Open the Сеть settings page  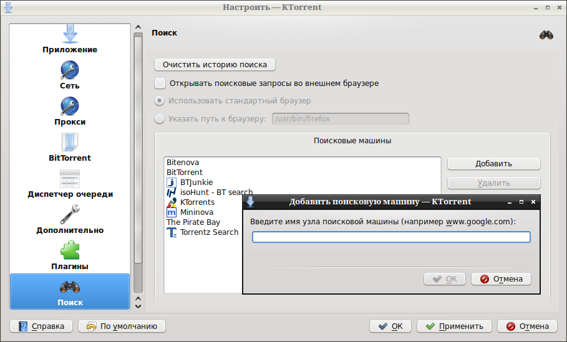pyautogui.click(x=70, y=75)
